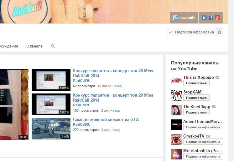Click the StopXAM channel avatar

click(176, 95)
